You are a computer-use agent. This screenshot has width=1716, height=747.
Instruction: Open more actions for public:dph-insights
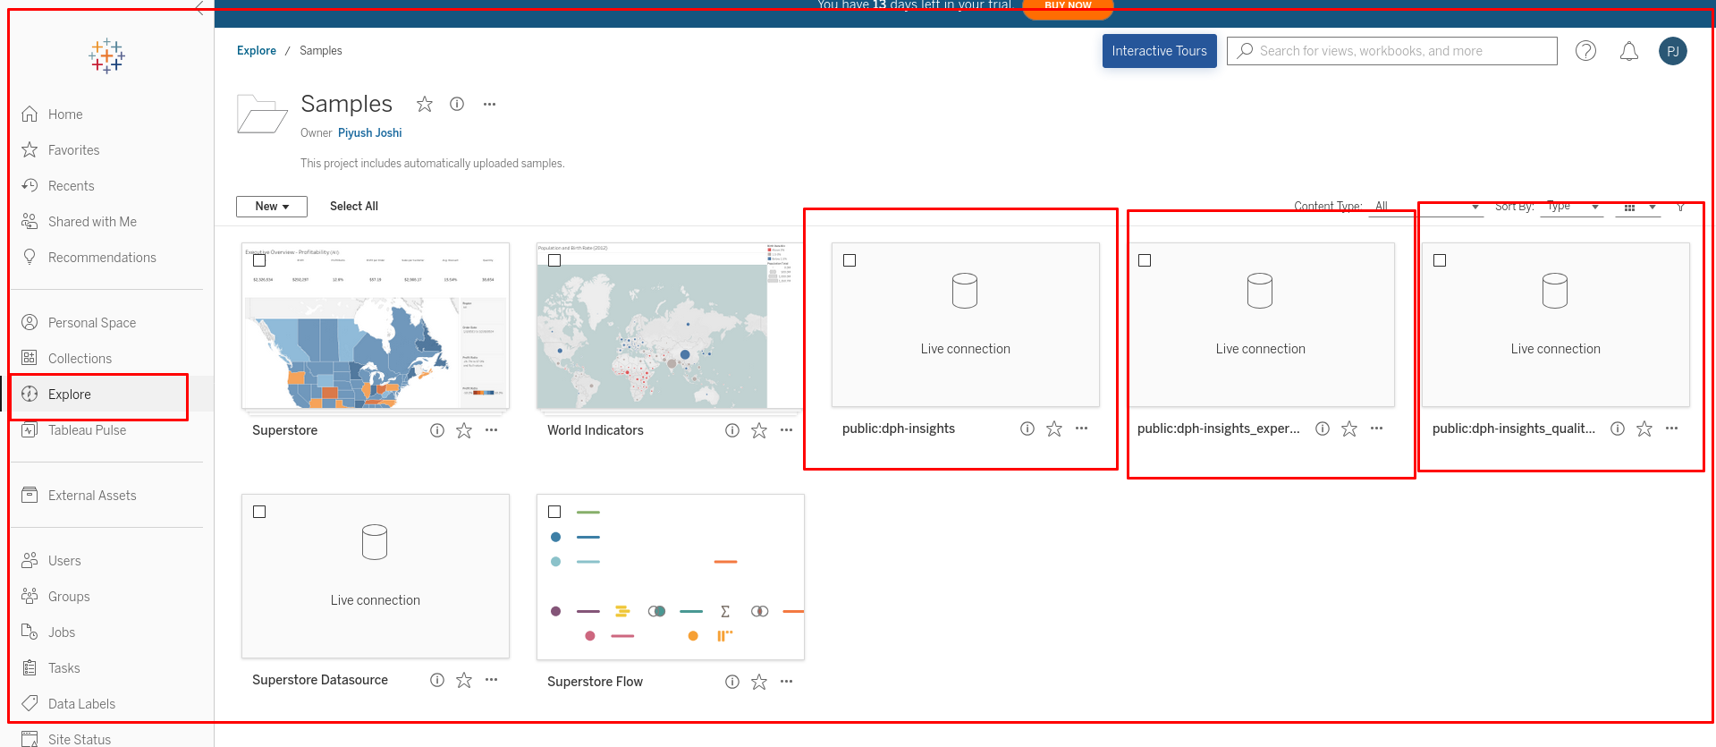pos(1081,429)
